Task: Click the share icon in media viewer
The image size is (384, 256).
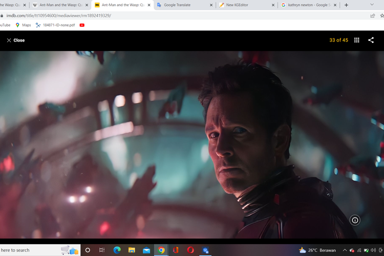Action: click(371, 40)
